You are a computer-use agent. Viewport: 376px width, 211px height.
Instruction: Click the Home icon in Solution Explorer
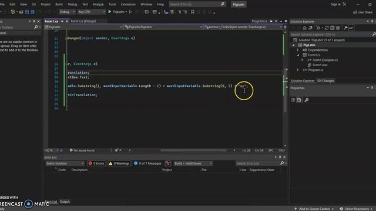pyautogui.click(x=304, y=28)
